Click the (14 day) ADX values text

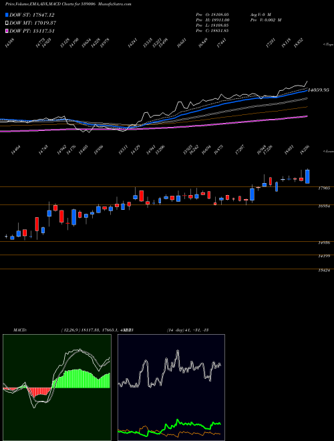[x=188, y=330]
